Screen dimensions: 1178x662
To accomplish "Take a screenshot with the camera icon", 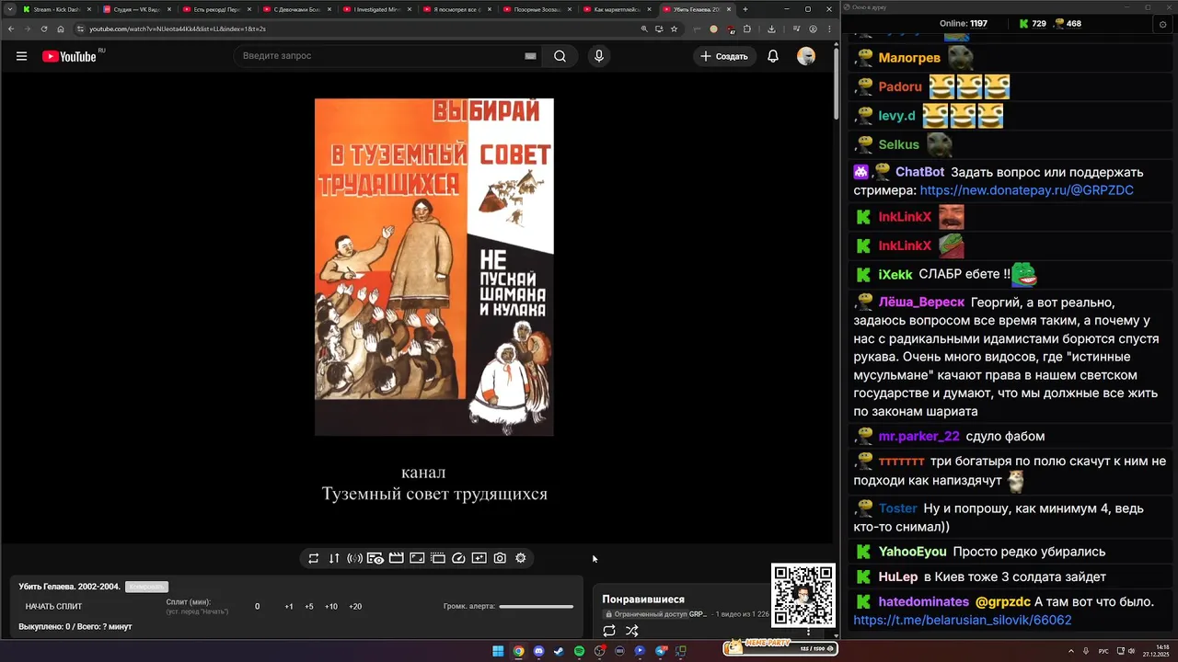I will [x=500, y=558].
